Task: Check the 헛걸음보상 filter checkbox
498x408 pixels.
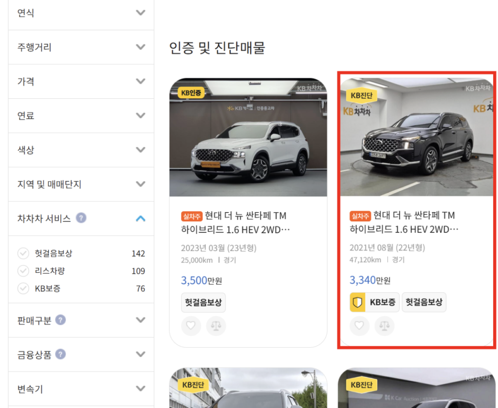Action: tap(23, 253)
